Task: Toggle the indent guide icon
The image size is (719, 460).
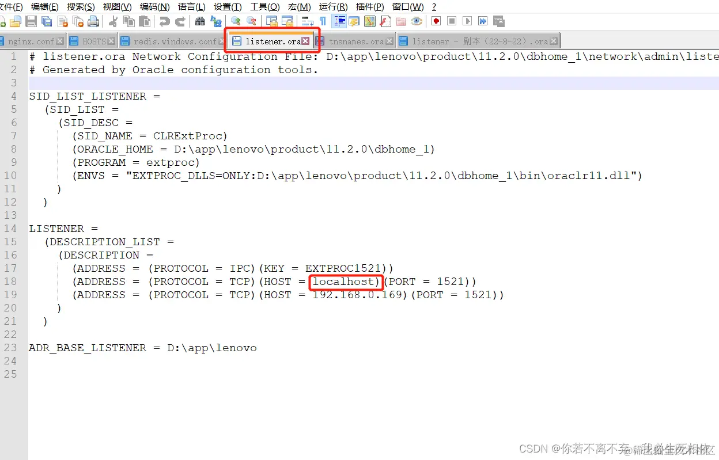Action: tap(339, 21)
